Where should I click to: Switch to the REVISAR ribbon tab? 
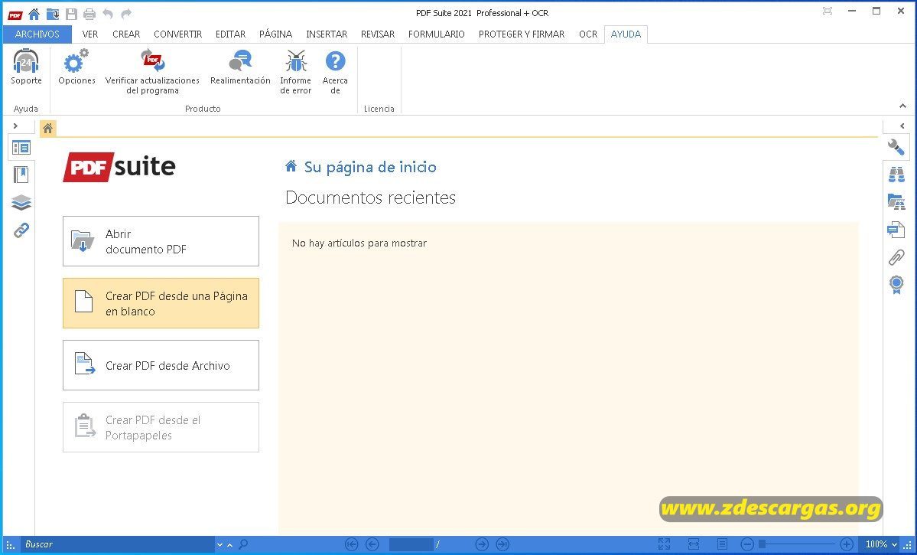point(378,34)
